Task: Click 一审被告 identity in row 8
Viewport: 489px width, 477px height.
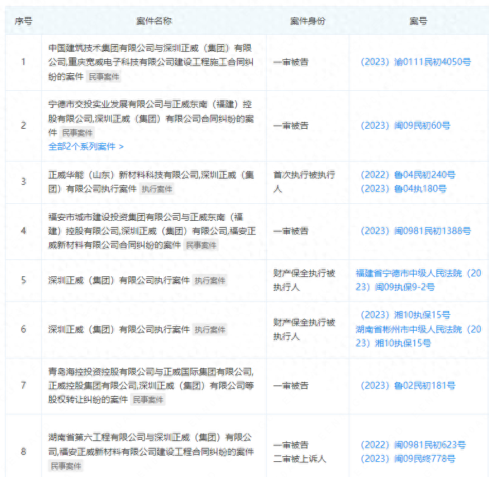Action: coord(291,445)
